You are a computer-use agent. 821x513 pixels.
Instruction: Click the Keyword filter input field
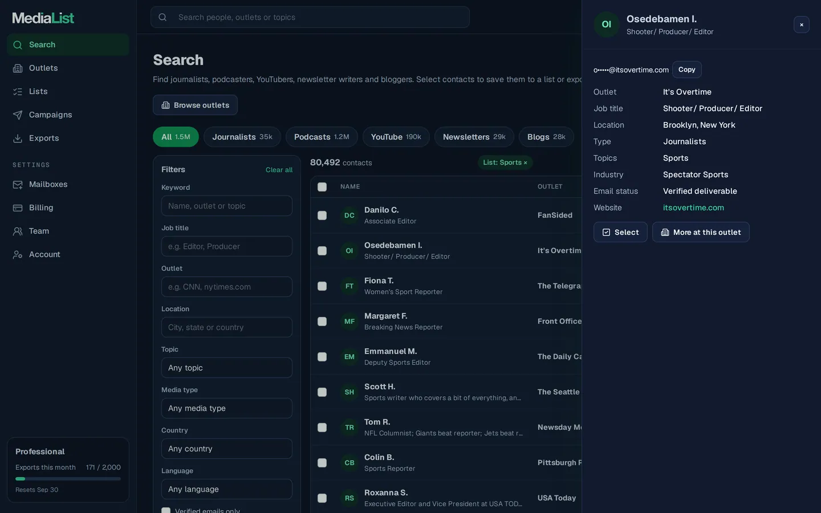[x=227, y=206]
